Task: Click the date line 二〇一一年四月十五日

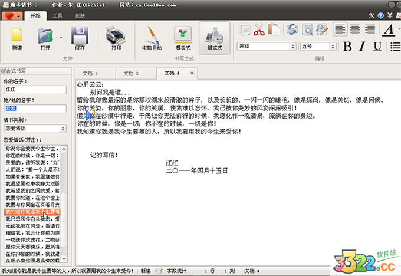Action: click(196, 171)
